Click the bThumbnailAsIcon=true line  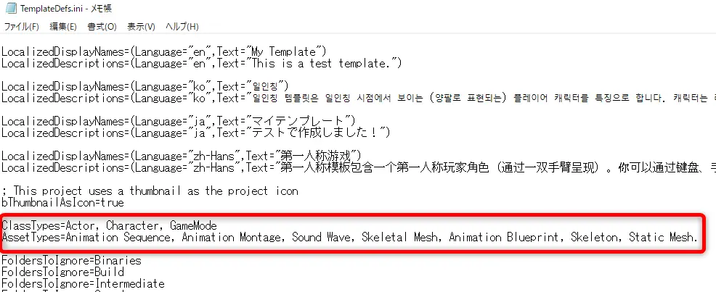[x=62, y=203]
